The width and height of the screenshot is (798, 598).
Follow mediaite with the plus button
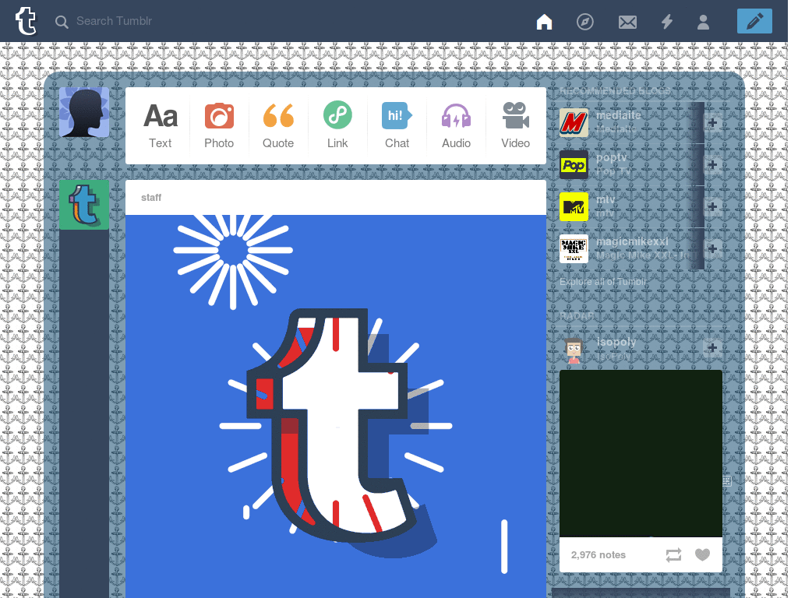point(712,122)
